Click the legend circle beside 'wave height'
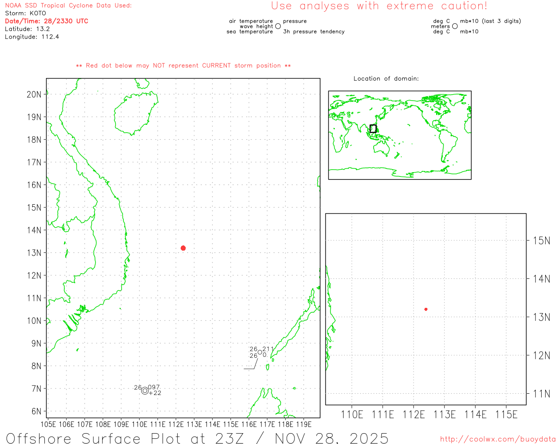 [x=278, y=26]
